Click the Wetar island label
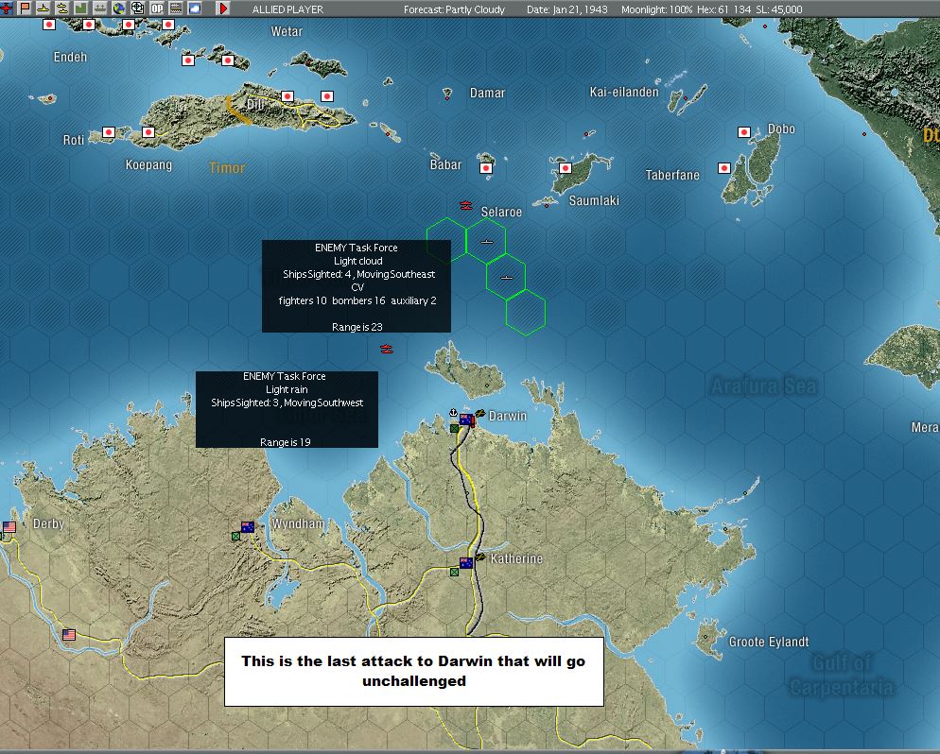This screenshot has width=940, height=754. point(287,31)
